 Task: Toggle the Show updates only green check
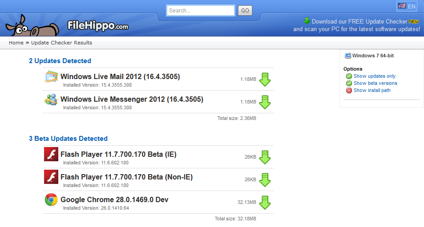pos(349,76)
